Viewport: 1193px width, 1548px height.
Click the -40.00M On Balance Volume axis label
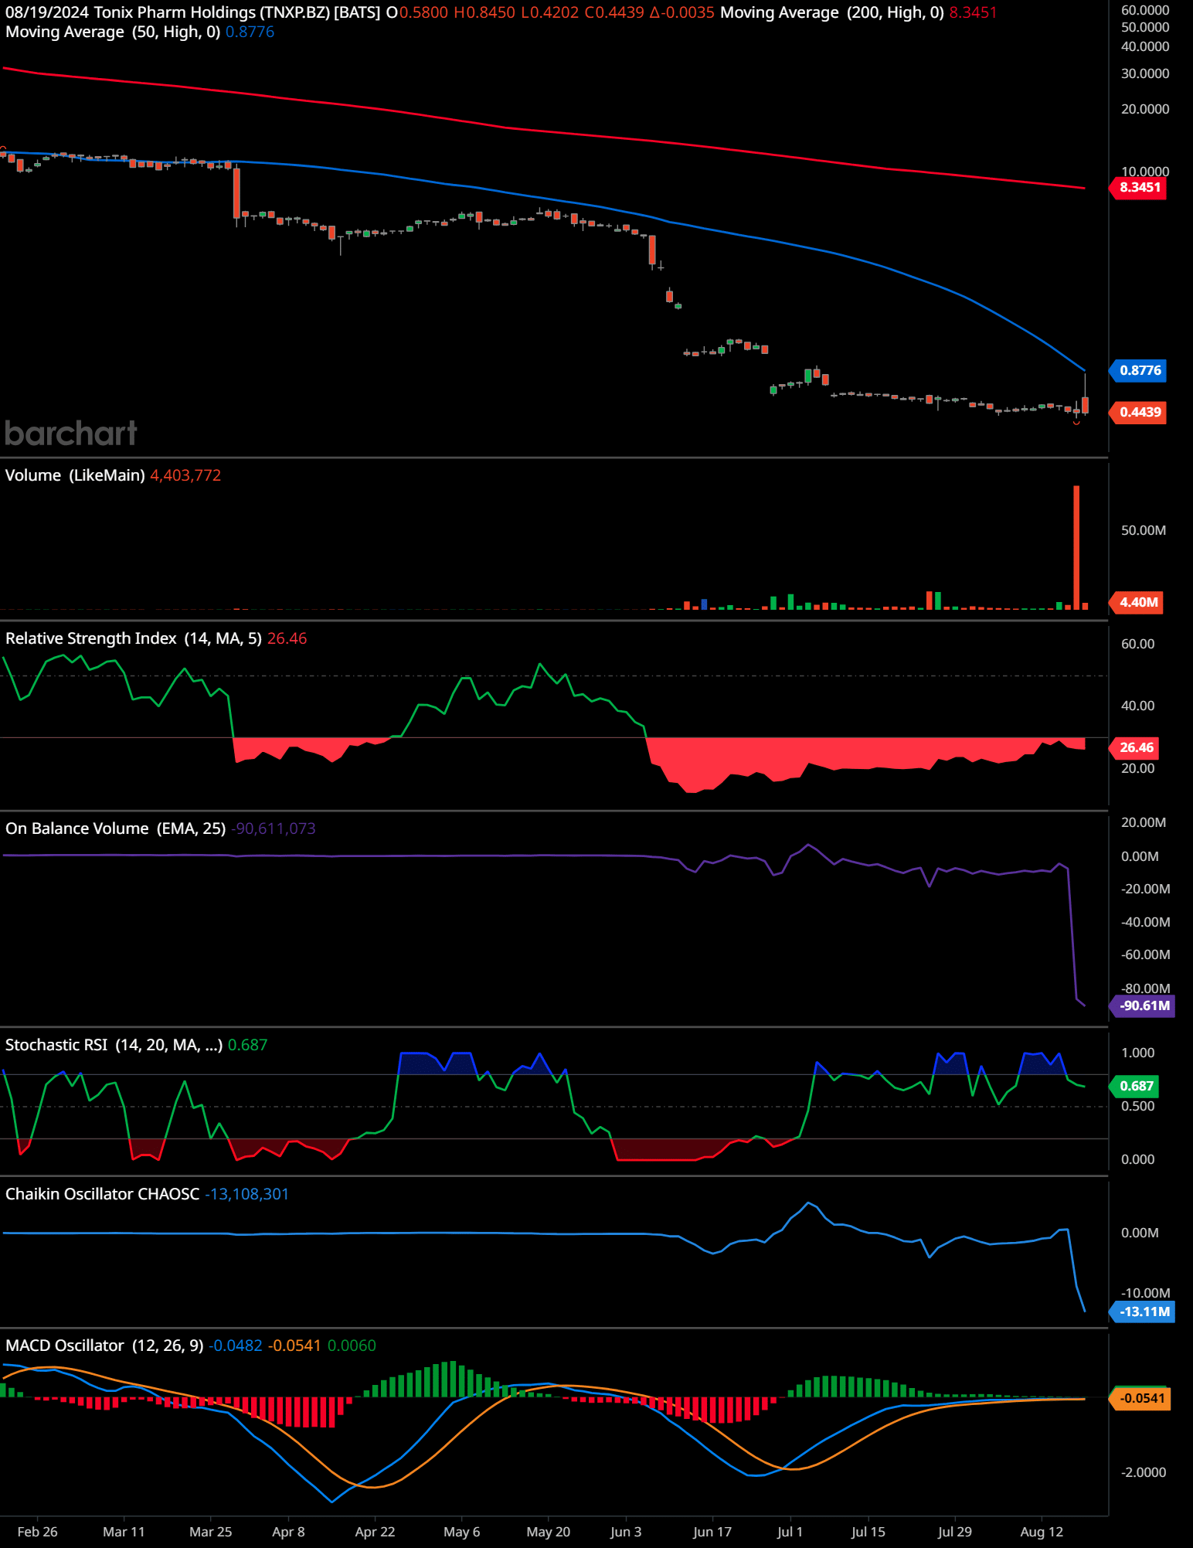(1145, 922)
